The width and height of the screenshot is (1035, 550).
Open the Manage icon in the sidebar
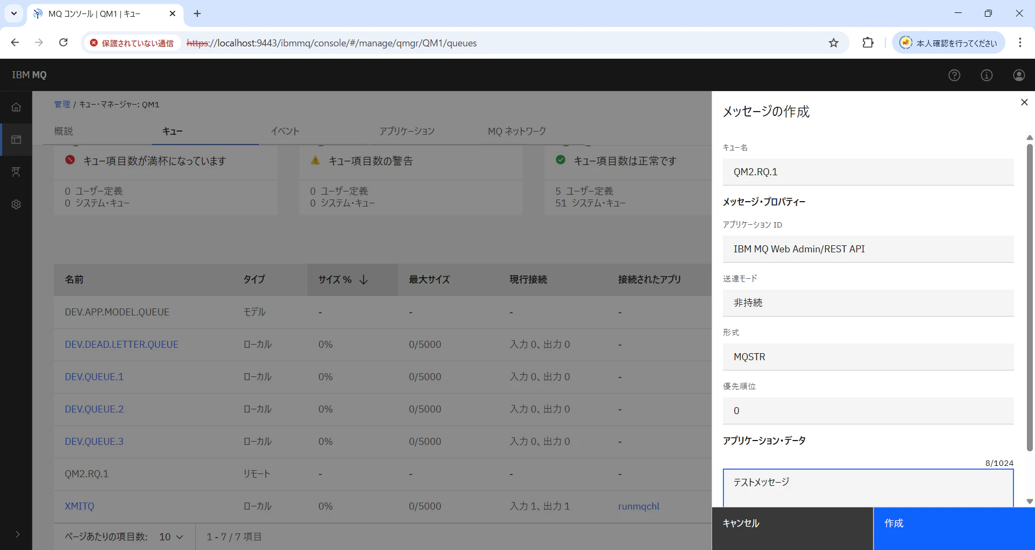16,140
